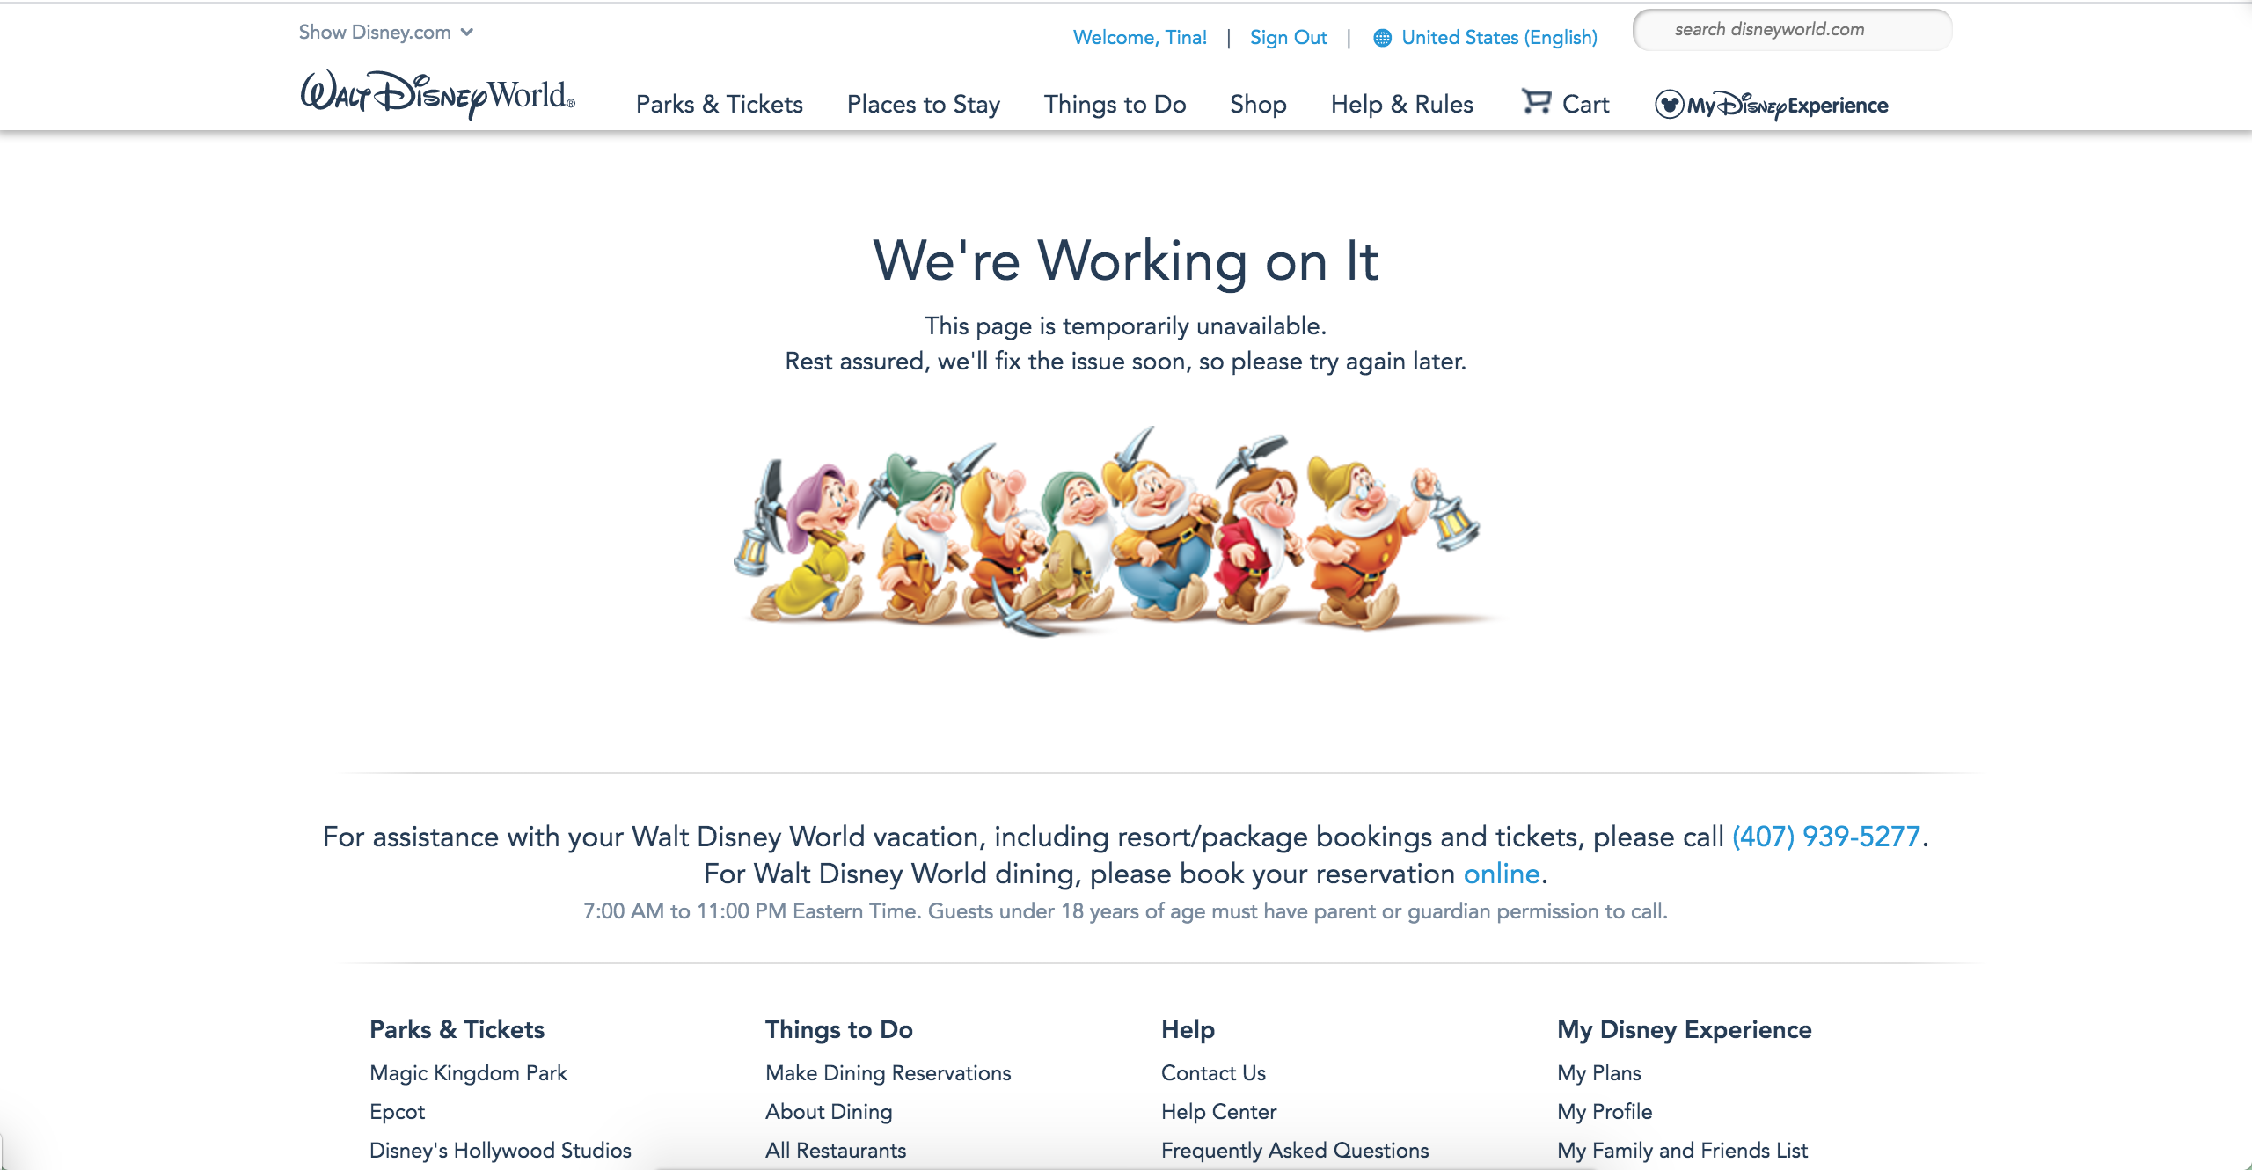
Task: Click the seven dwarfs illustration
Action: pyautogui.click(x=1110, y=532)
